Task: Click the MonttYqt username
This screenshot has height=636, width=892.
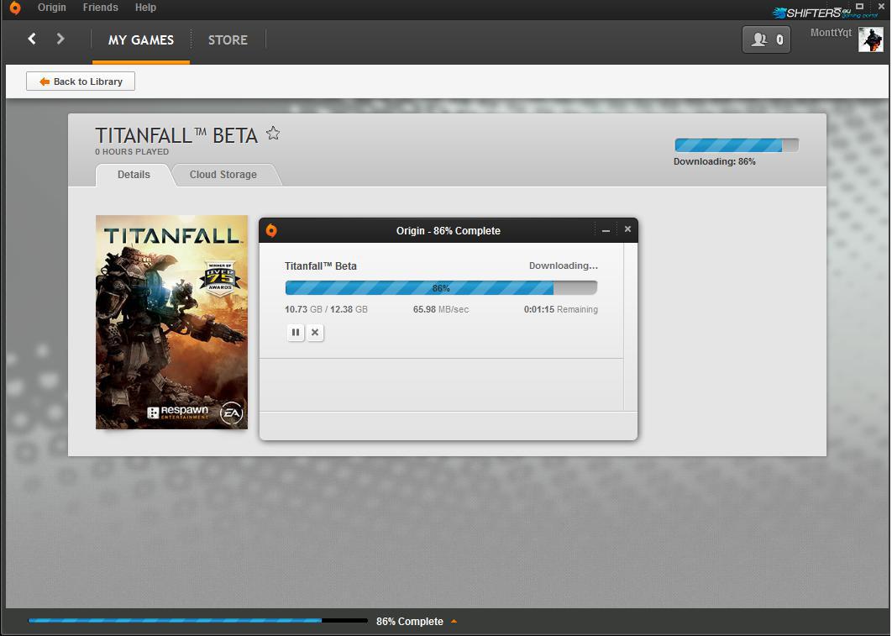Action: tap(831, 33)
